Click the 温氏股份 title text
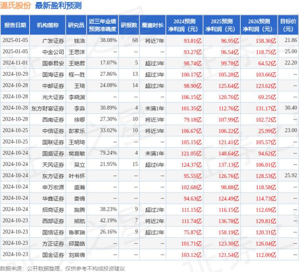299x272 pixels. (16, 5)
